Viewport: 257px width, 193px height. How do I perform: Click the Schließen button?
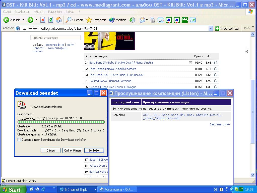[x=94, y=151]
